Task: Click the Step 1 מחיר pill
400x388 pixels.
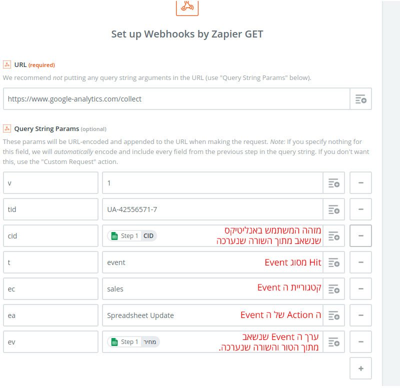Action: 133,342
